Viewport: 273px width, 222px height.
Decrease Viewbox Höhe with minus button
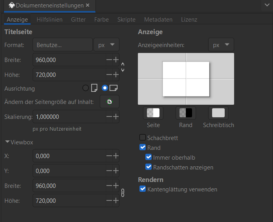coord(109,200)
